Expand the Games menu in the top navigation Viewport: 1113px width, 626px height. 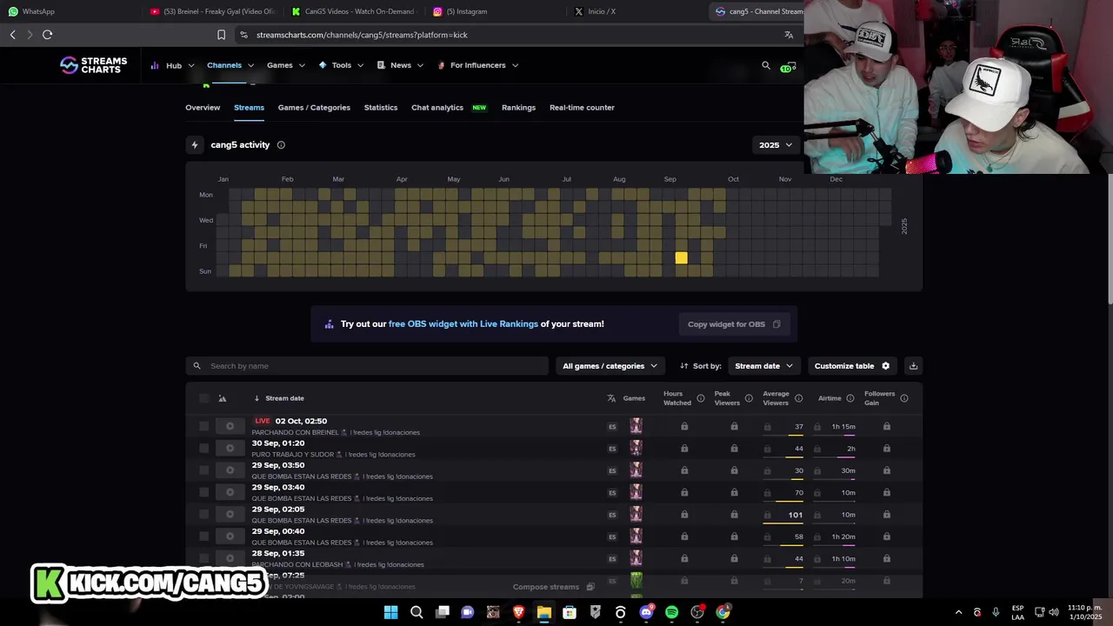click(x=286, y=65)
